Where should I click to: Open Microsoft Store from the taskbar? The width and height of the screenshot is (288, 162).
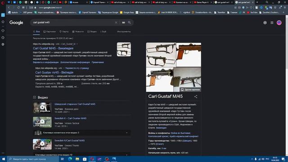(85, 159)
